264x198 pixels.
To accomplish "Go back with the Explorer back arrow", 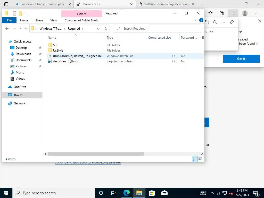I will (x=7, y=29).
